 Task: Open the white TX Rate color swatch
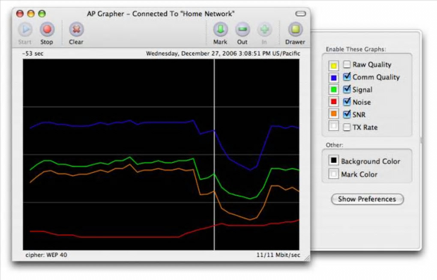pos(334,126)
